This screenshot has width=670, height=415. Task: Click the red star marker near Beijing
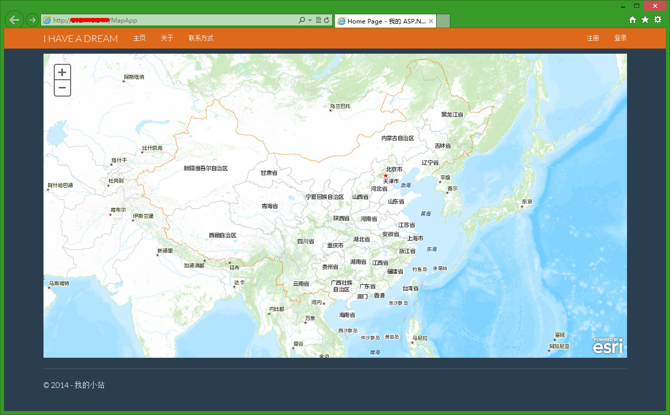pyautogui.click(x=385, y=176)
